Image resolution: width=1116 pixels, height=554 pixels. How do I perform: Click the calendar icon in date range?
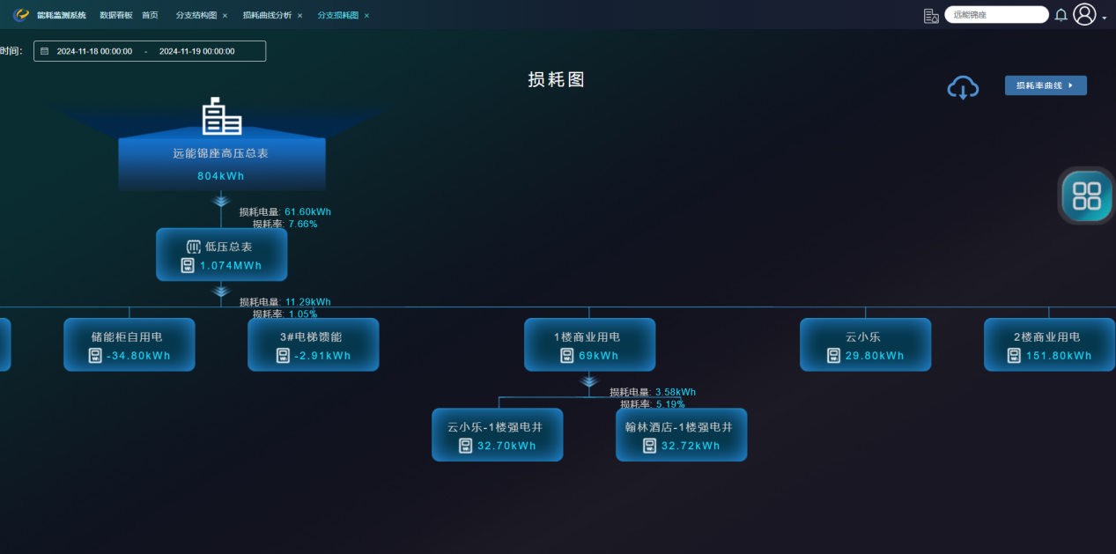click(x=45, y=51)
